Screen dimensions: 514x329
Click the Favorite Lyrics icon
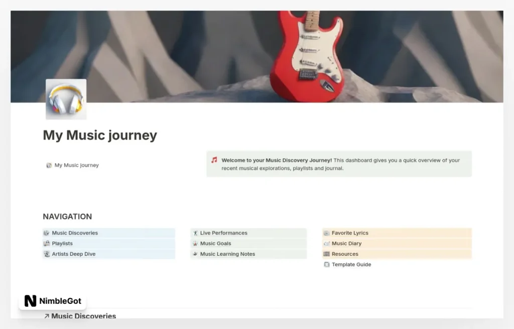point(327,233)
